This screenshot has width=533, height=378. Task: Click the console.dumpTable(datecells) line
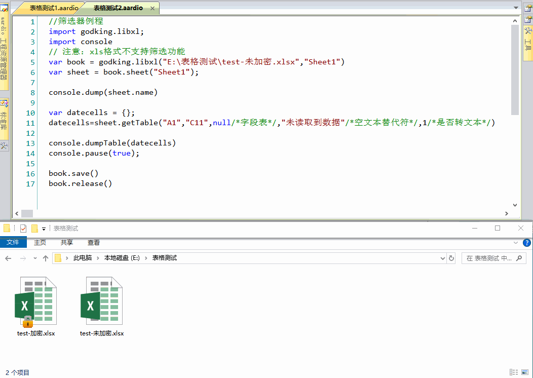[x=112, y=143]
